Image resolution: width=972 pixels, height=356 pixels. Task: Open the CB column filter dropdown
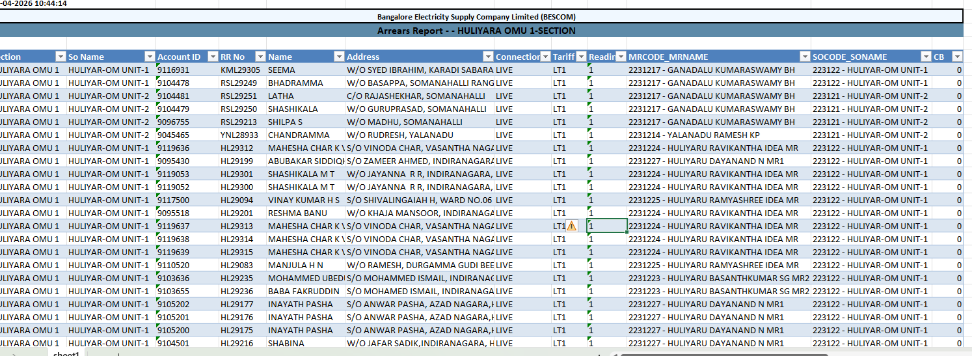[x=956, y=57]
